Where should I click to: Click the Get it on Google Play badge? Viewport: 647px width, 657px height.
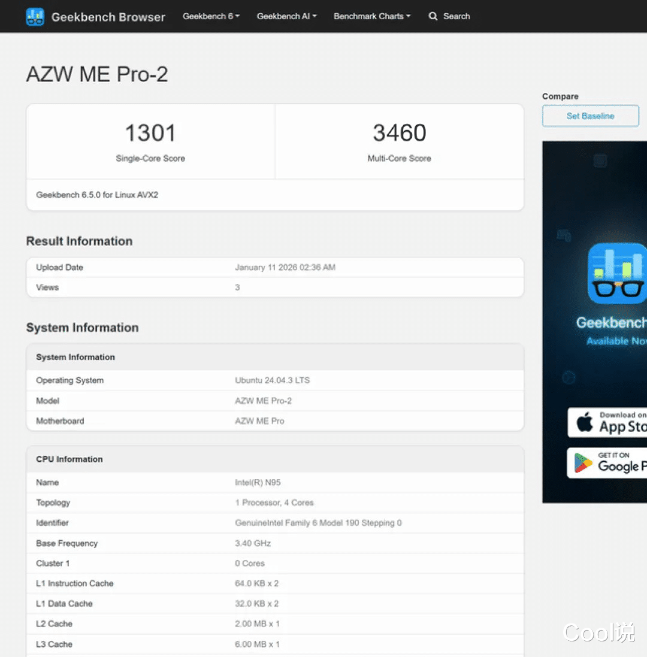607,462
